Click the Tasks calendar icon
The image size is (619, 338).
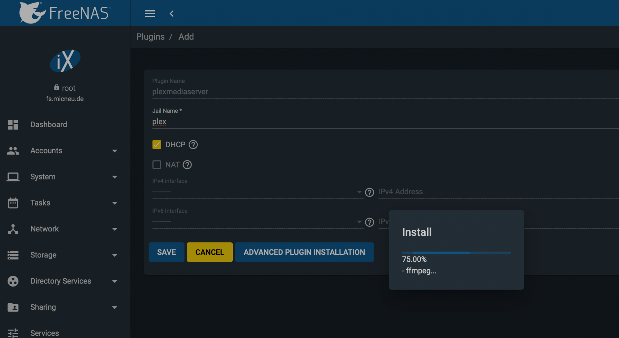(13, 203)
